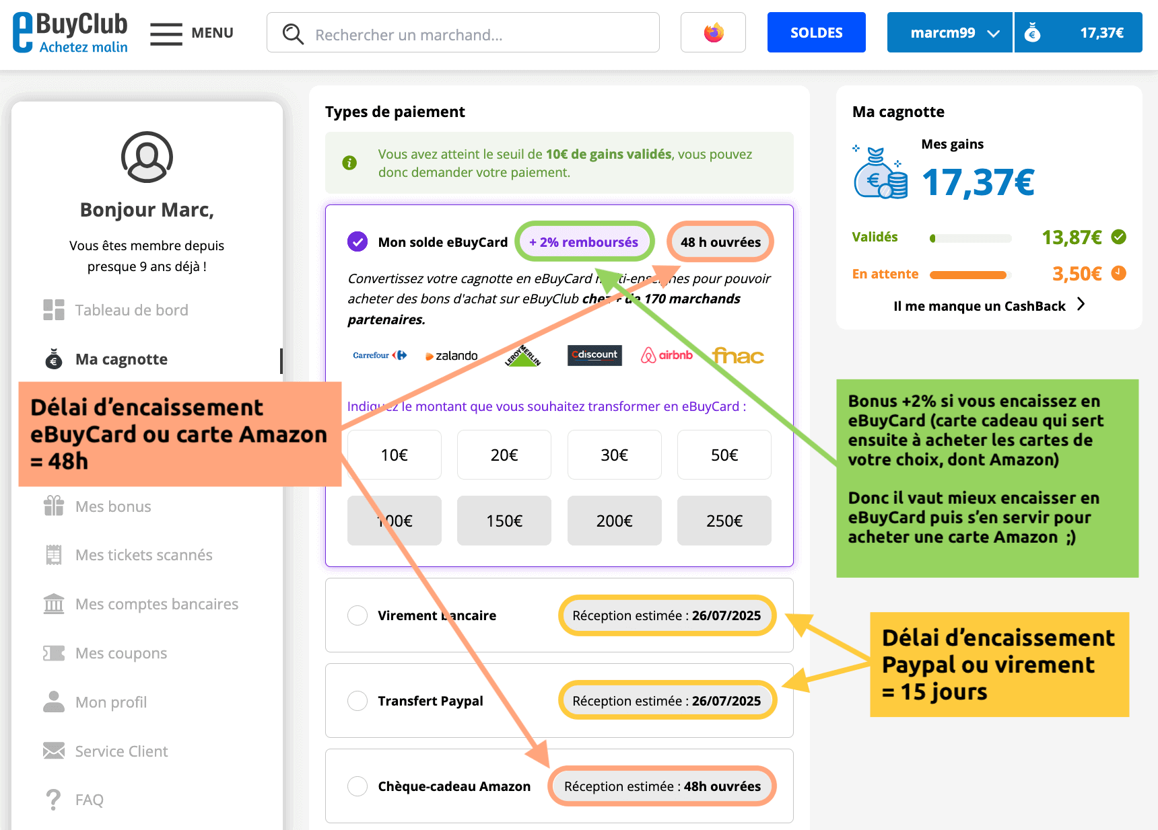
Task: Click the Cdiscount logo
Action: point(594,355)
